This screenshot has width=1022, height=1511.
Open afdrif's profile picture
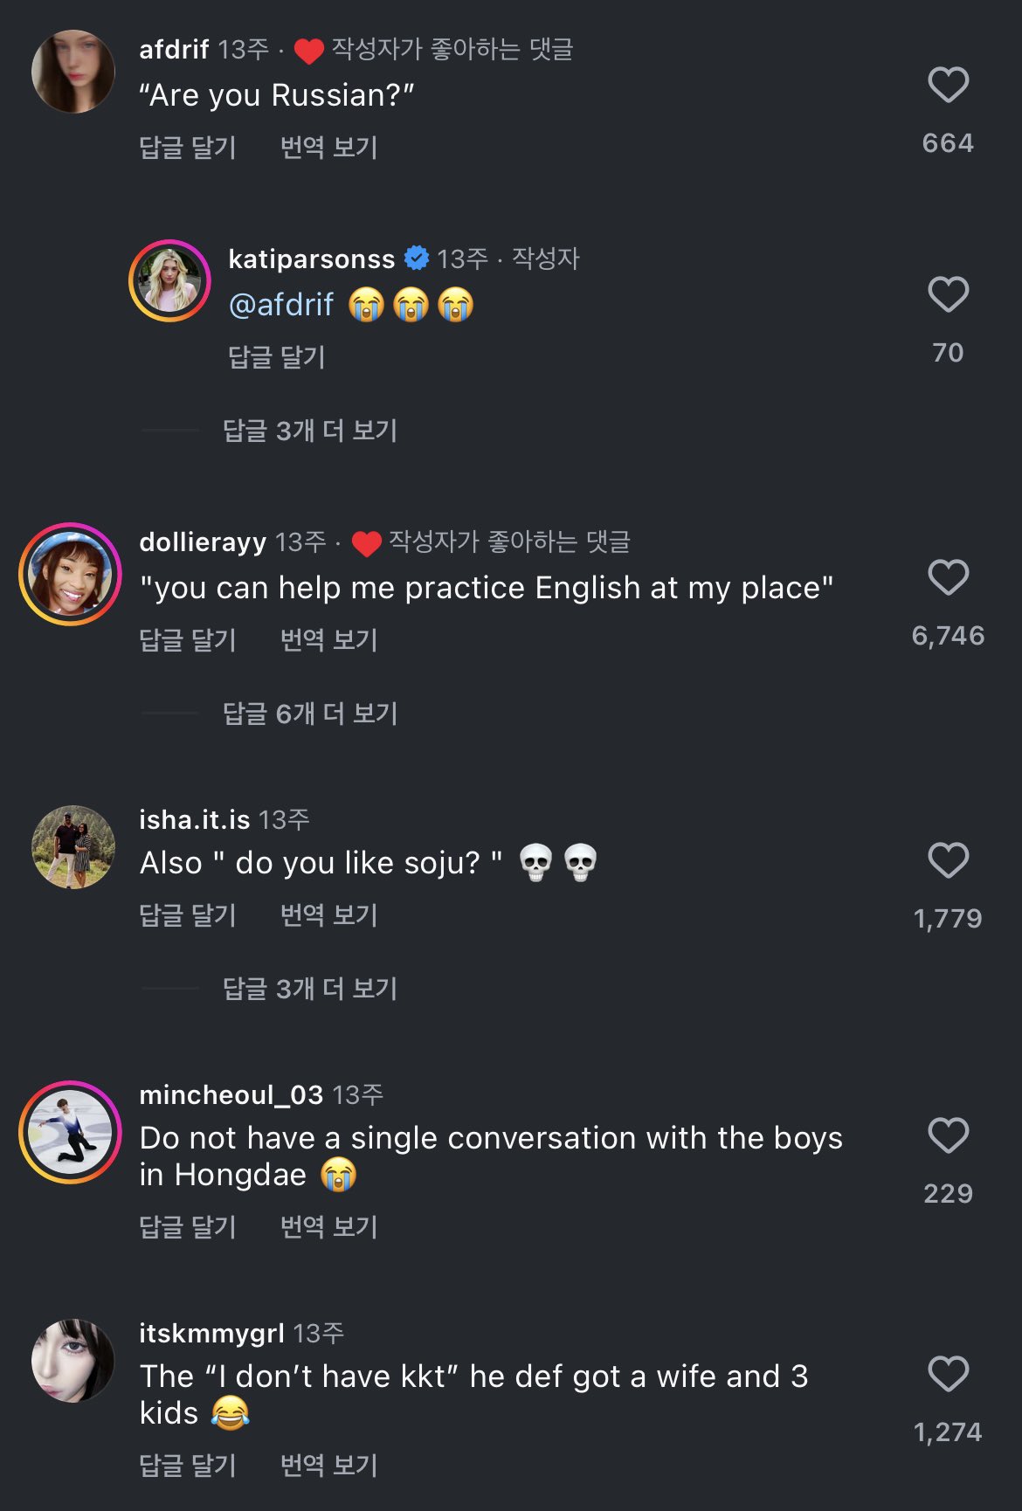pos(73,72)
